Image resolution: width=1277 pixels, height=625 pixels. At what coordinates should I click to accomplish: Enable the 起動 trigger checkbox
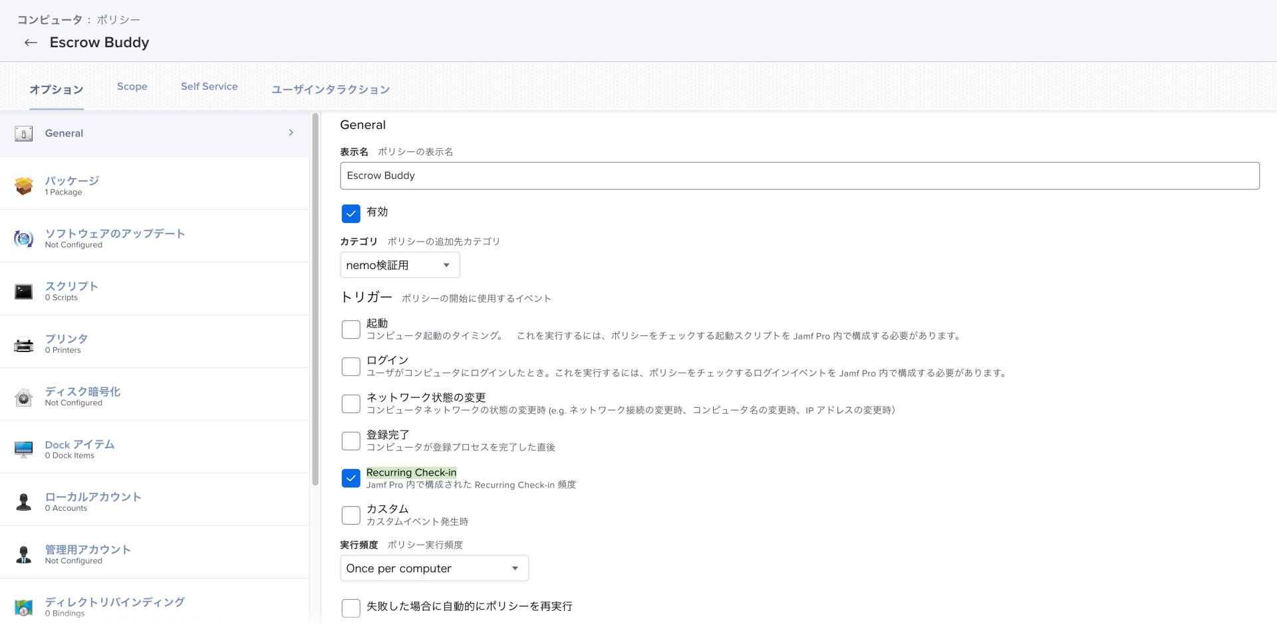pyautogui.click(x=351, y=329)
